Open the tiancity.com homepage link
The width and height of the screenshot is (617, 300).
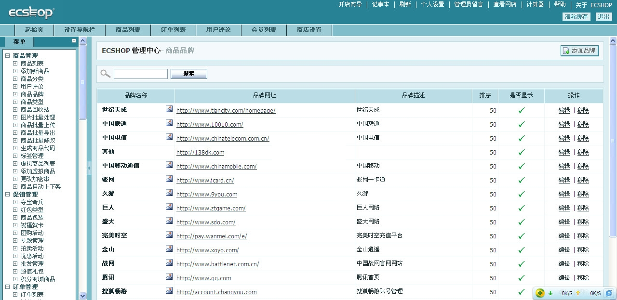[226, 110]
